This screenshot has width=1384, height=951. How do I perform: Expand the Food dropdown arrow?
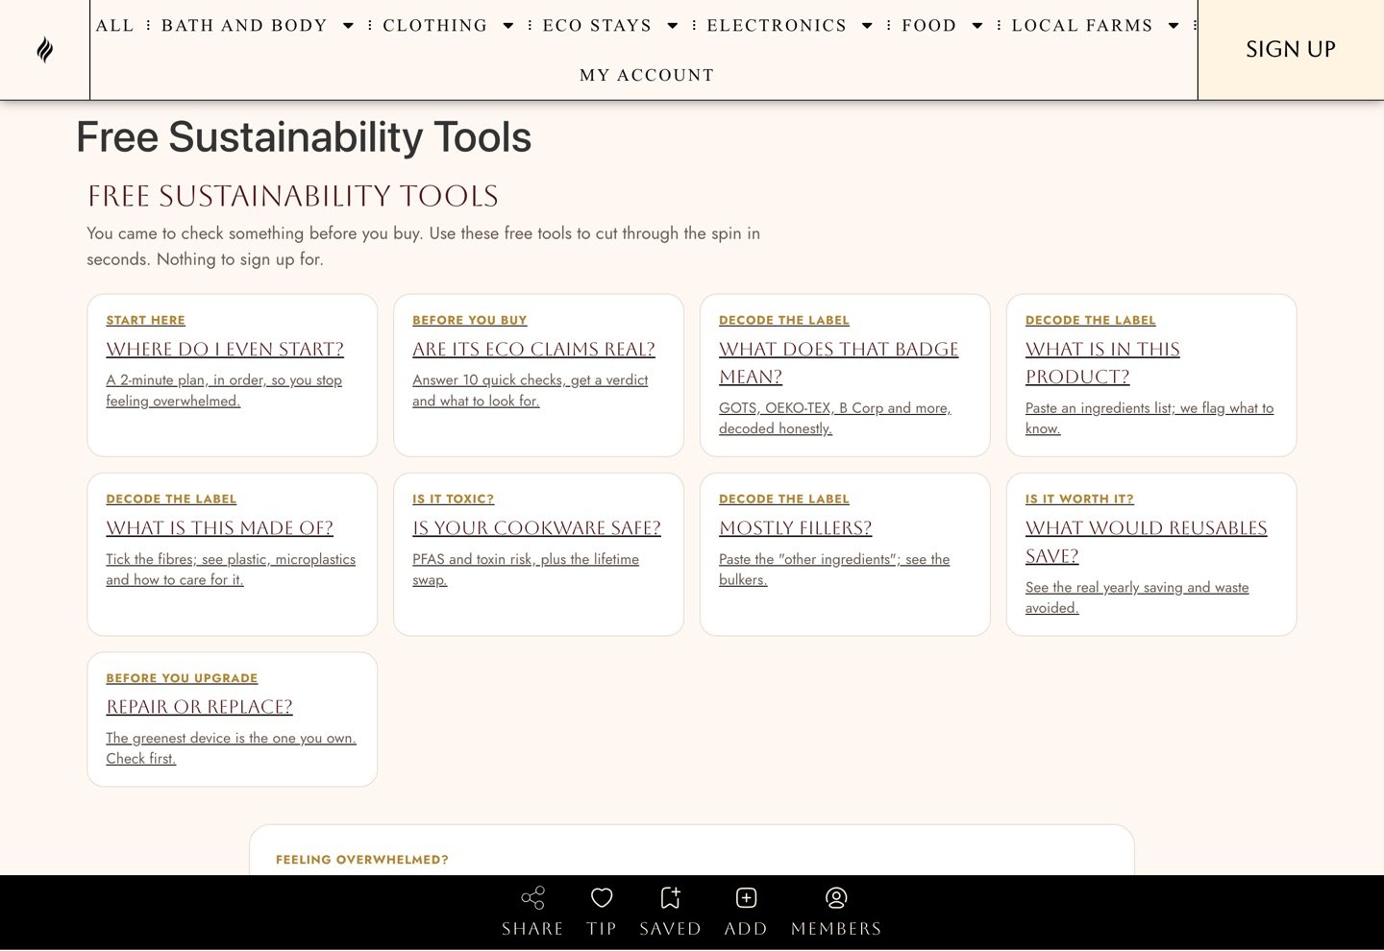pyautogui.click(x=977, y=26)
